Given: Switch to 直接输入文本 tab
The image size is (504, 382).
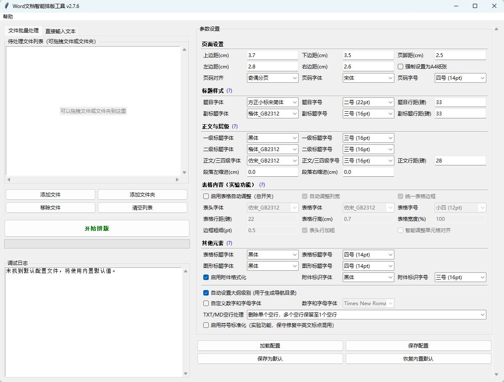Looking at the screenshot, I should [x=60, y=31].
